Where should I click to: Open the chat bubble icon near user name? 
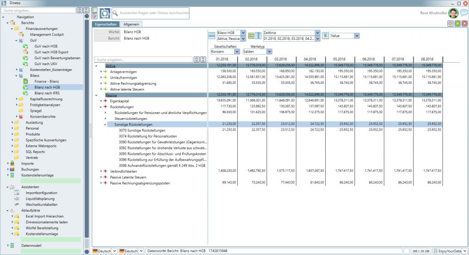click(464, 13)
